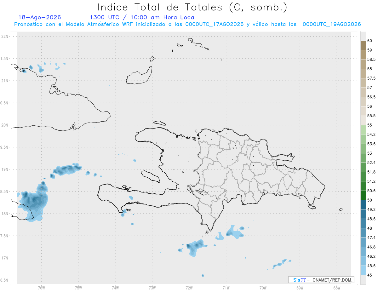Viewport: 378px width, 292px height.
Task: Click the "53" value on the color scale
Action: (370, 153)
